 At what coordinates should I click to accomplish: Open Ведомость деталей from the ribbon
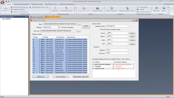18,10
